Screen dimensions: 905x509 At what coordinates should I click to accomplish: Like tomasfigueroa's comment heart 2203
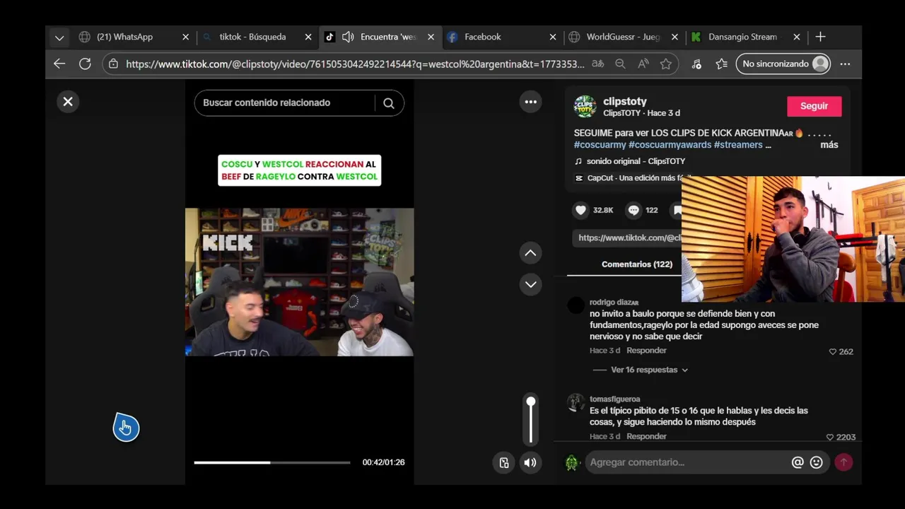tap(830, 437)
